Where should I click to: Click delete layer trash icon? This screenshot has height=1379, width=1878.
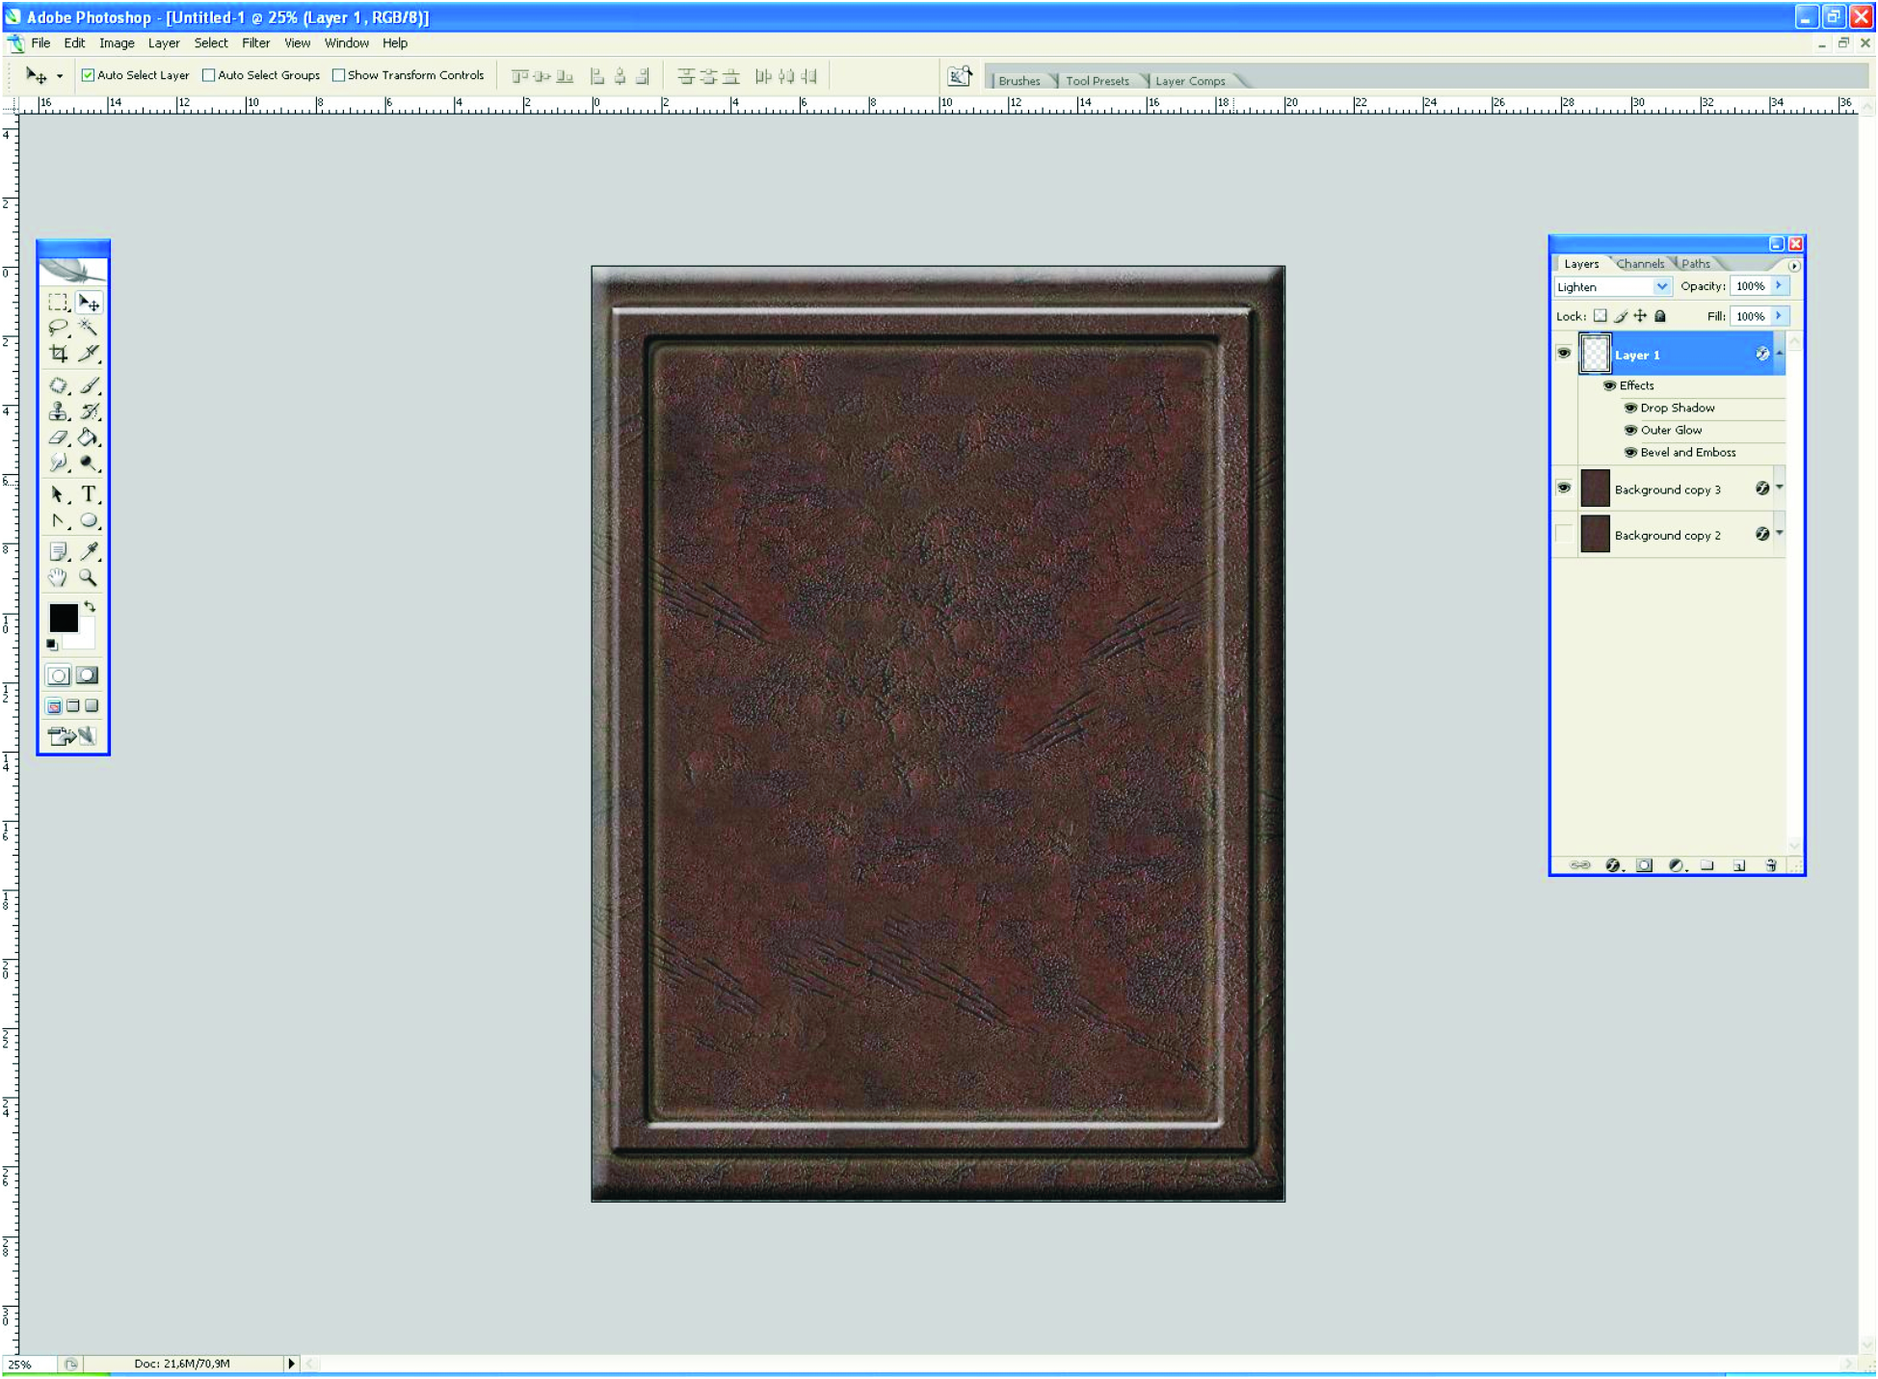pyautogui.click(x=1770, y=865)
